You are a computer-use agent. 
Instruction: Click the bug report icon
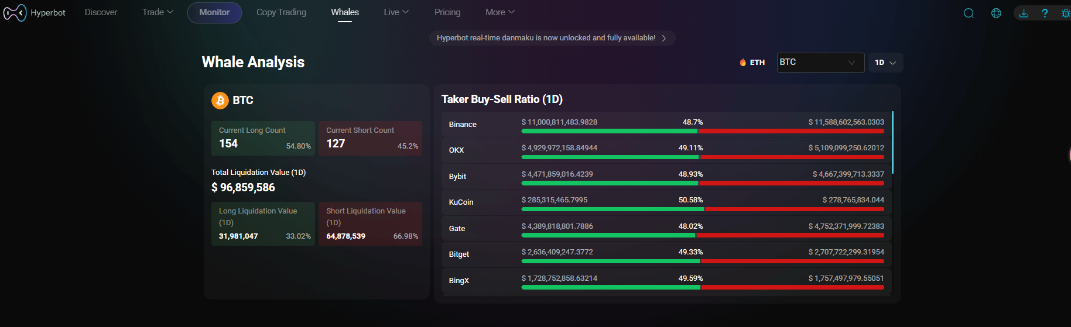(1065, 13)
